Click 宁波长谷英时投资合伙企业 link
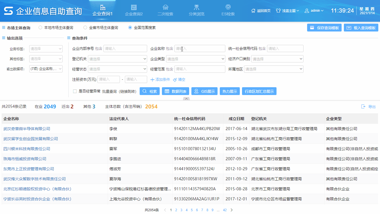This screenshot has width=380, height=214. click(x=37, y=199)
